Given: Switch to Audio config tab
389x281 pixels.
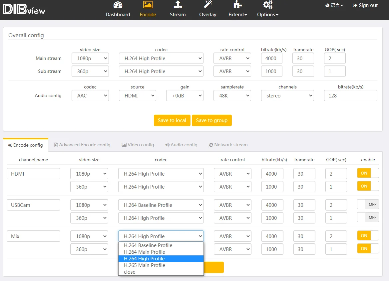Looking at the screenshot, I should 182,145.
